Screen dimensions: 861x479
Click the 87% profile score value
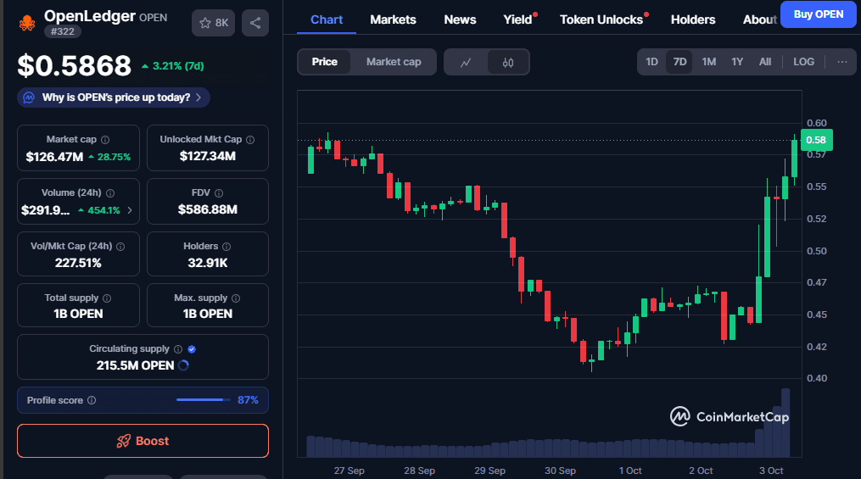(248, 400)
